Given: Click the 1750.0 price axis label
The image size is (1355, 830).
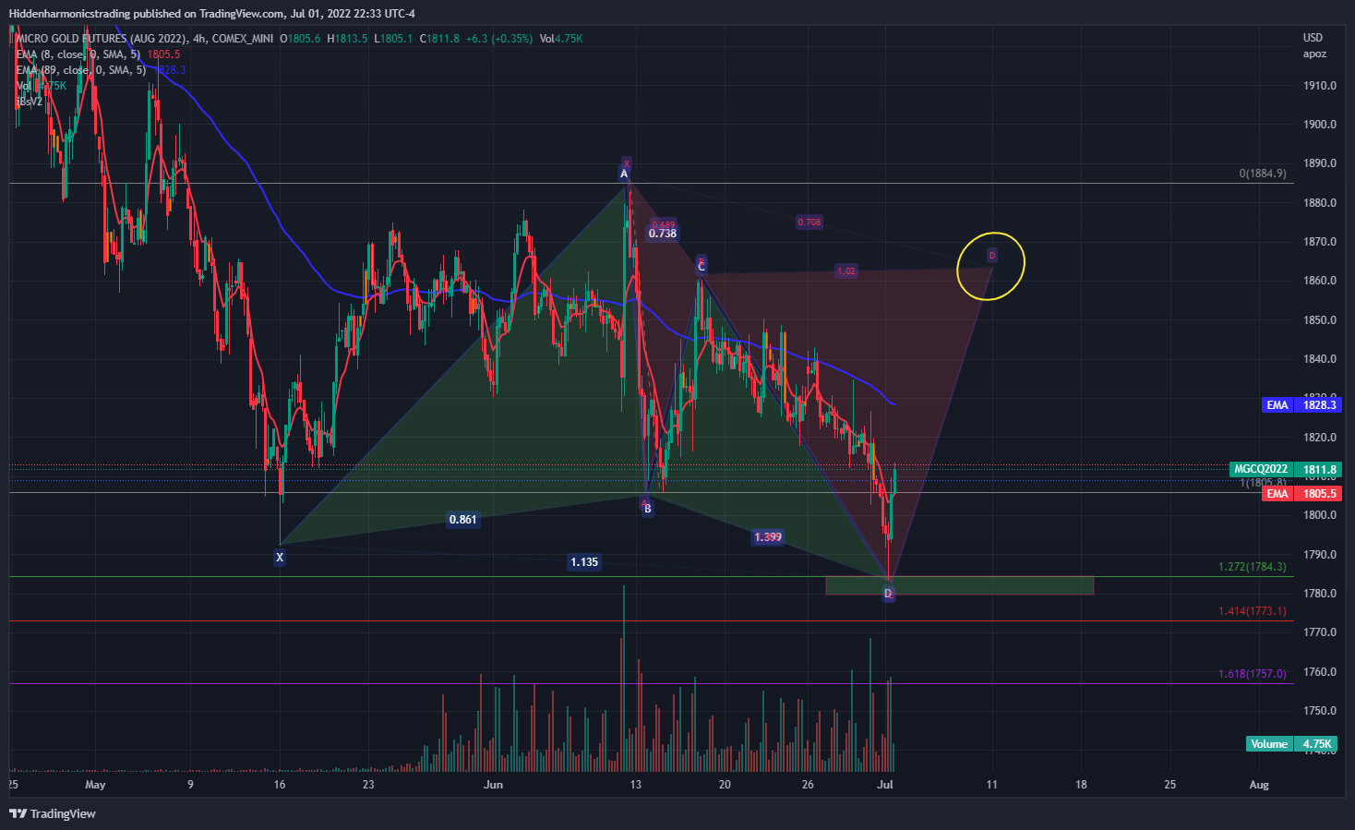Looking at the screenshot, I should pyautogui.click(x=1320, y=711).
